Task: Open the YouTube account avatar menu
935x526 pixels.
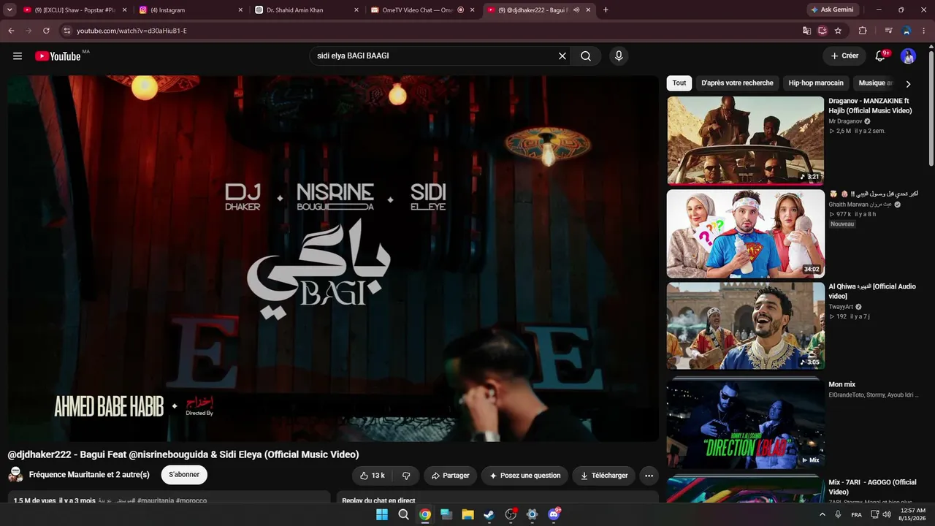Action: pos(908,56)
